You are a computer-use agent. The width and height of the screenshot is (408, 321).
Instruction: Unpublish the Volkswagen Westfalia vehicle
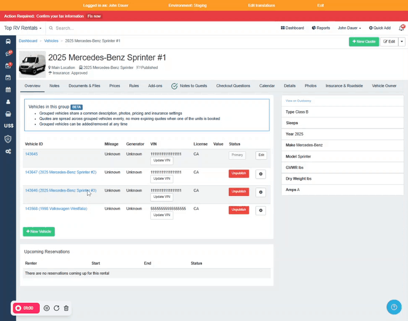(239, 210)
